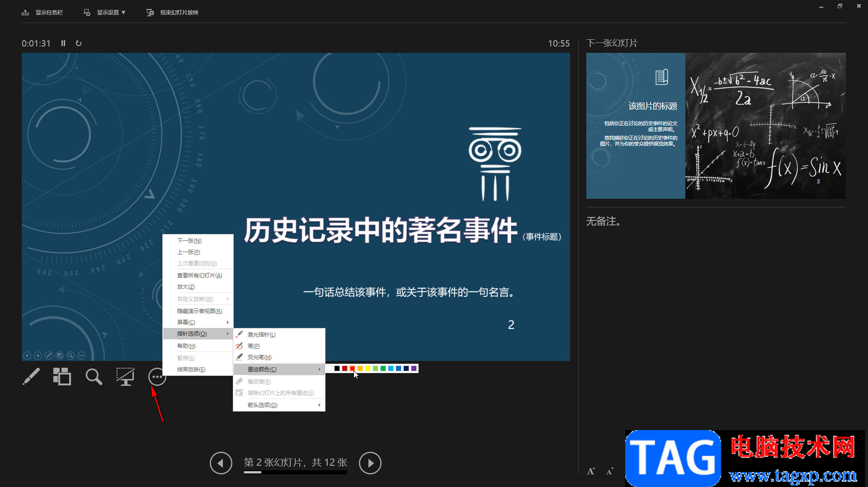The width and height of the screenshot is (868, 487).
Task: Select 隐藏演示者视图(R) menu entry
Action: tap(198, 311)
